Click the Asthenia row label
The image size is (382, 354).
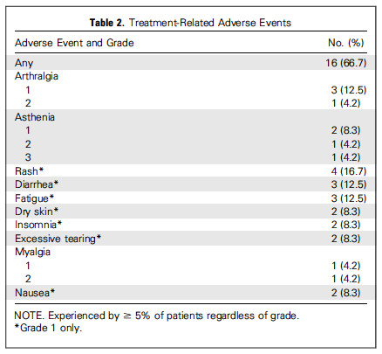tap(35, 117)
